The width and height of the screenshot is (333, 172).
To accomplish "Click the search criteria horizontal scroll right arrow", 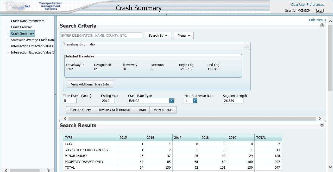I will click(320, 118).
